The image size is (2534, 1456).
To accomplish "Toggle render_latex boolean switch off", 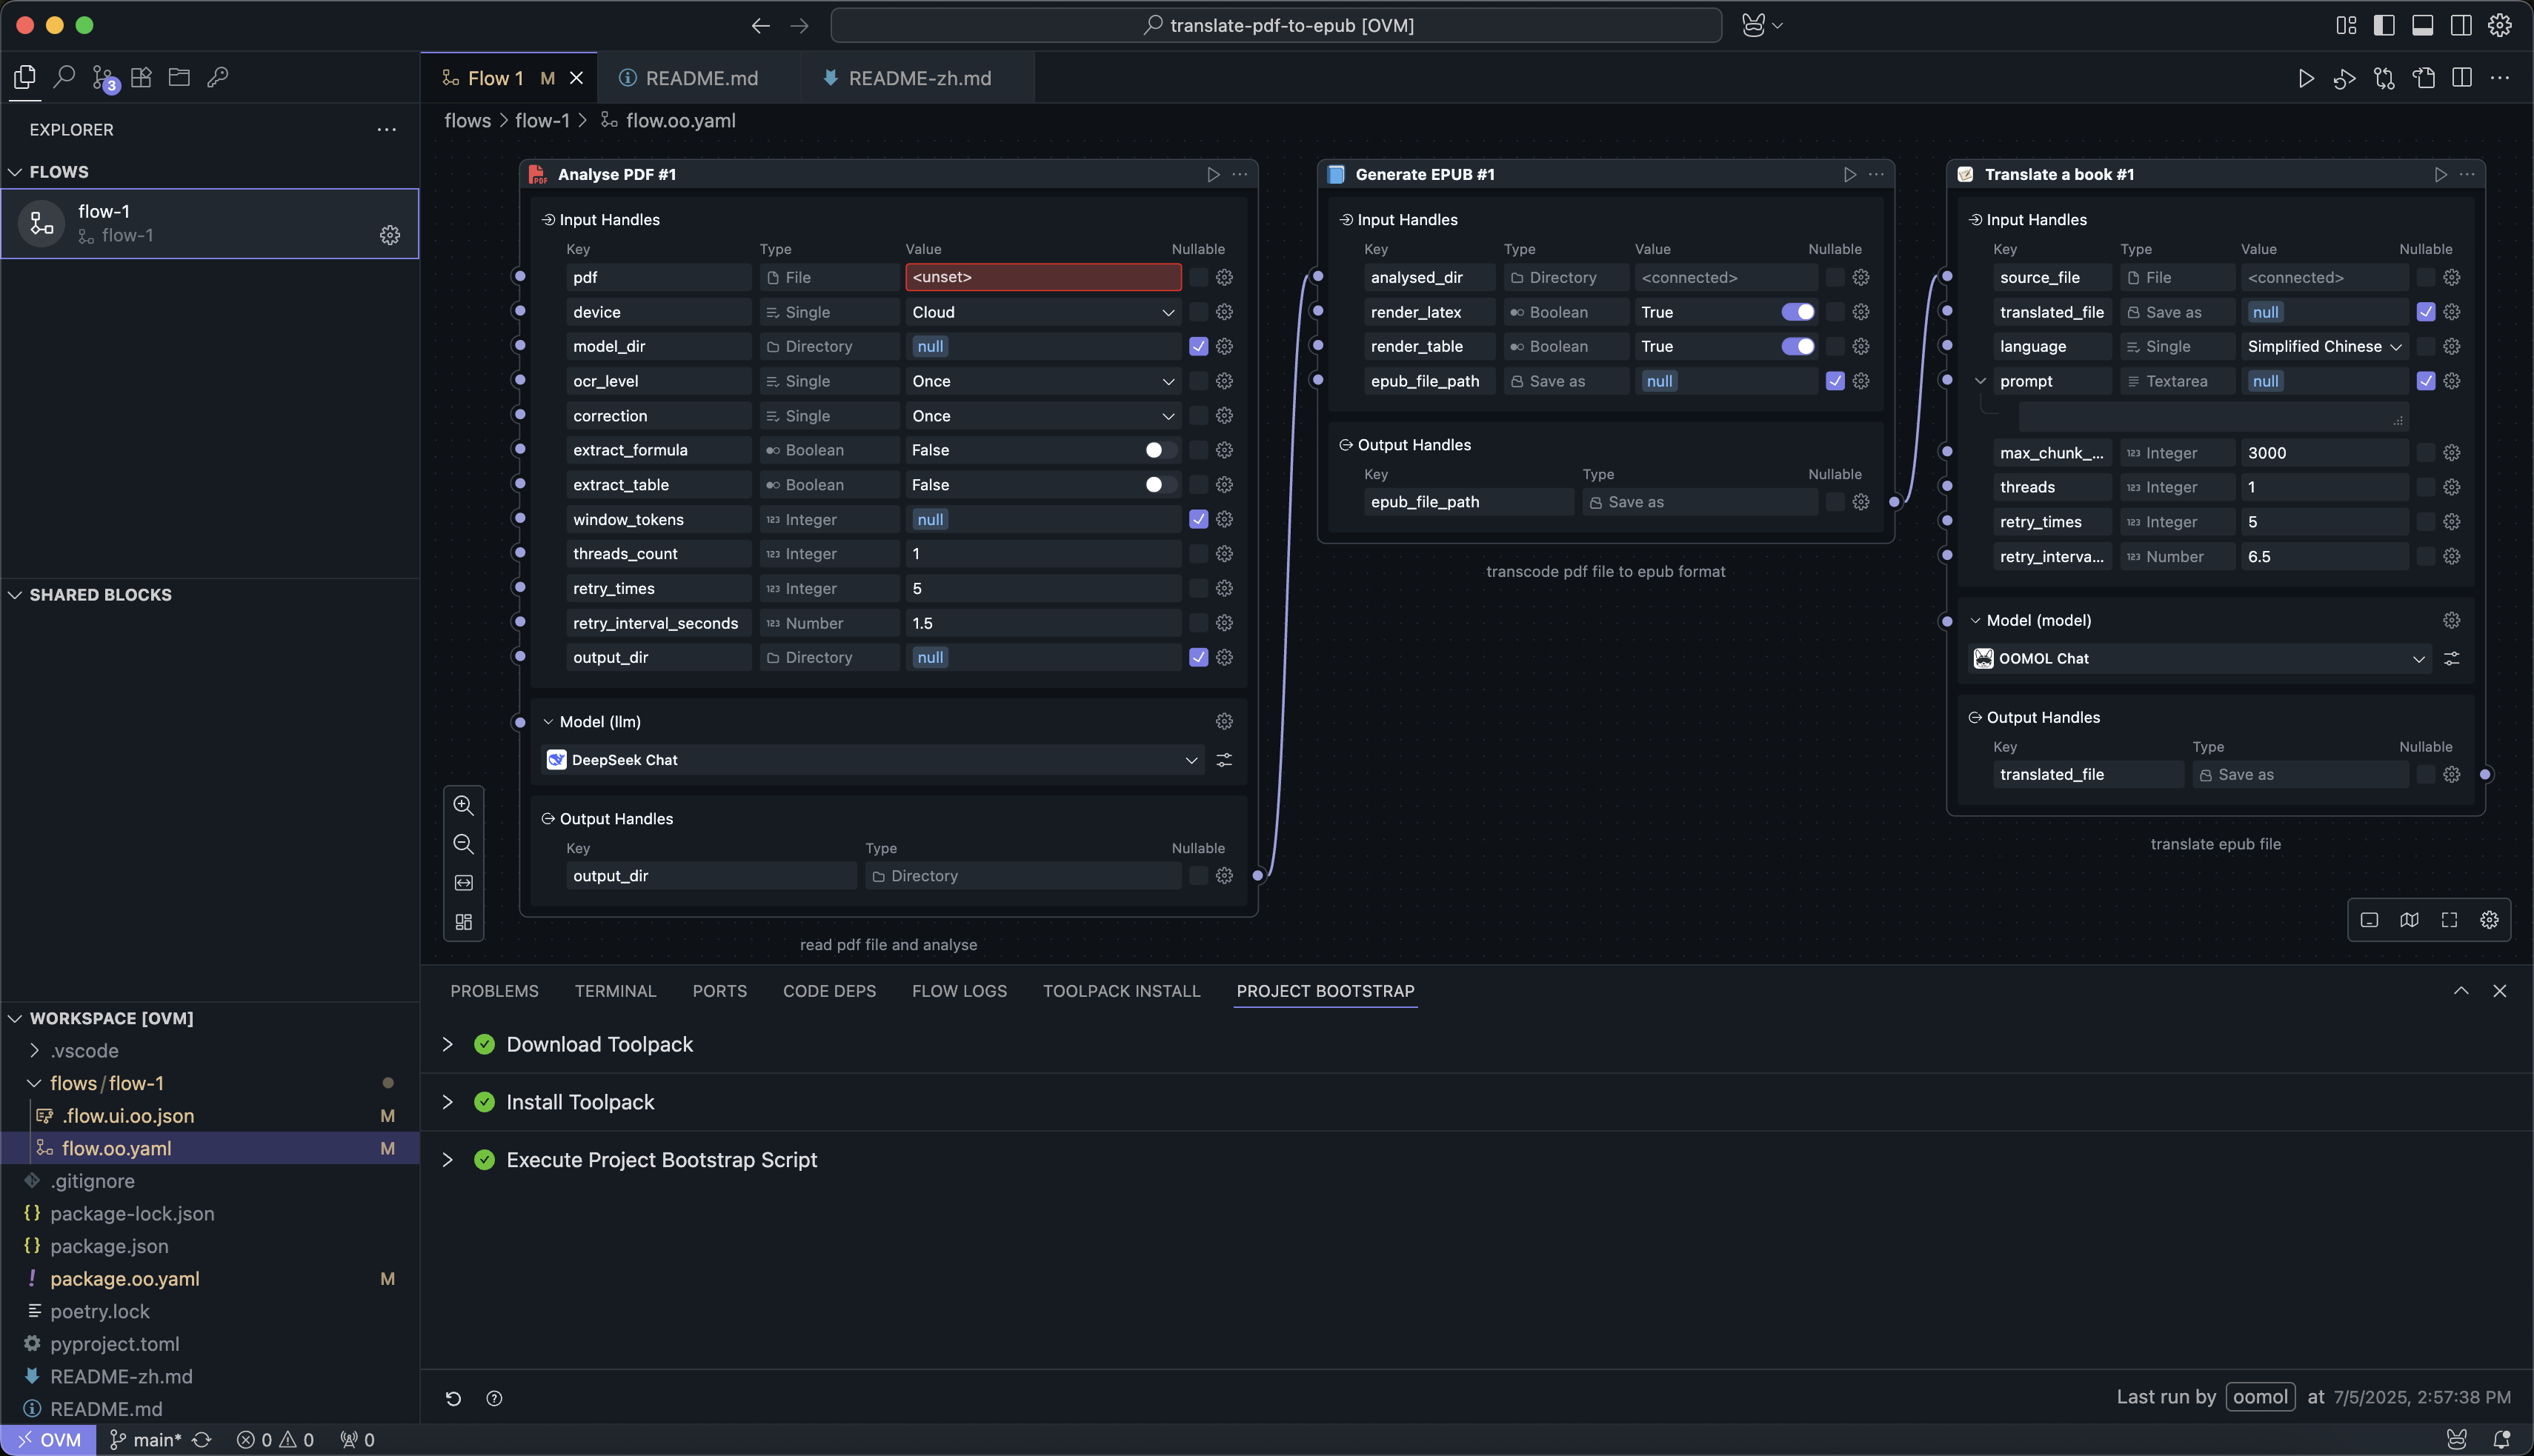I will [x=1798, y=312].
